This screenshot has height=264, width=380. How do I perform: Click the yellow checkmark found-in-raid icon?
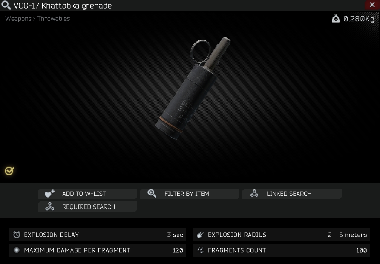pyautogui.click(x=9, y=171)
